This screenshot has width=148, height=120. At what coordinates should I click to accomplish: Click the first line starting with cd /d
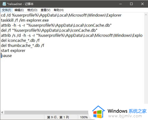coord(61,15)
